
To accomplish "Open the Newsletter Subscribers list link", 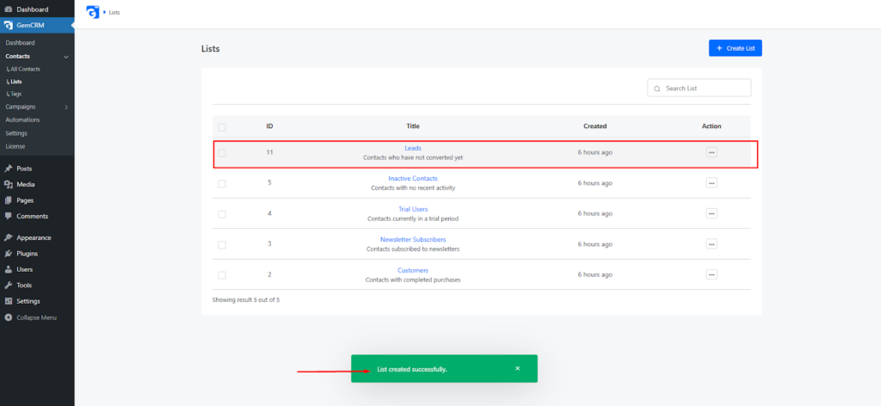I will [413, 240].
